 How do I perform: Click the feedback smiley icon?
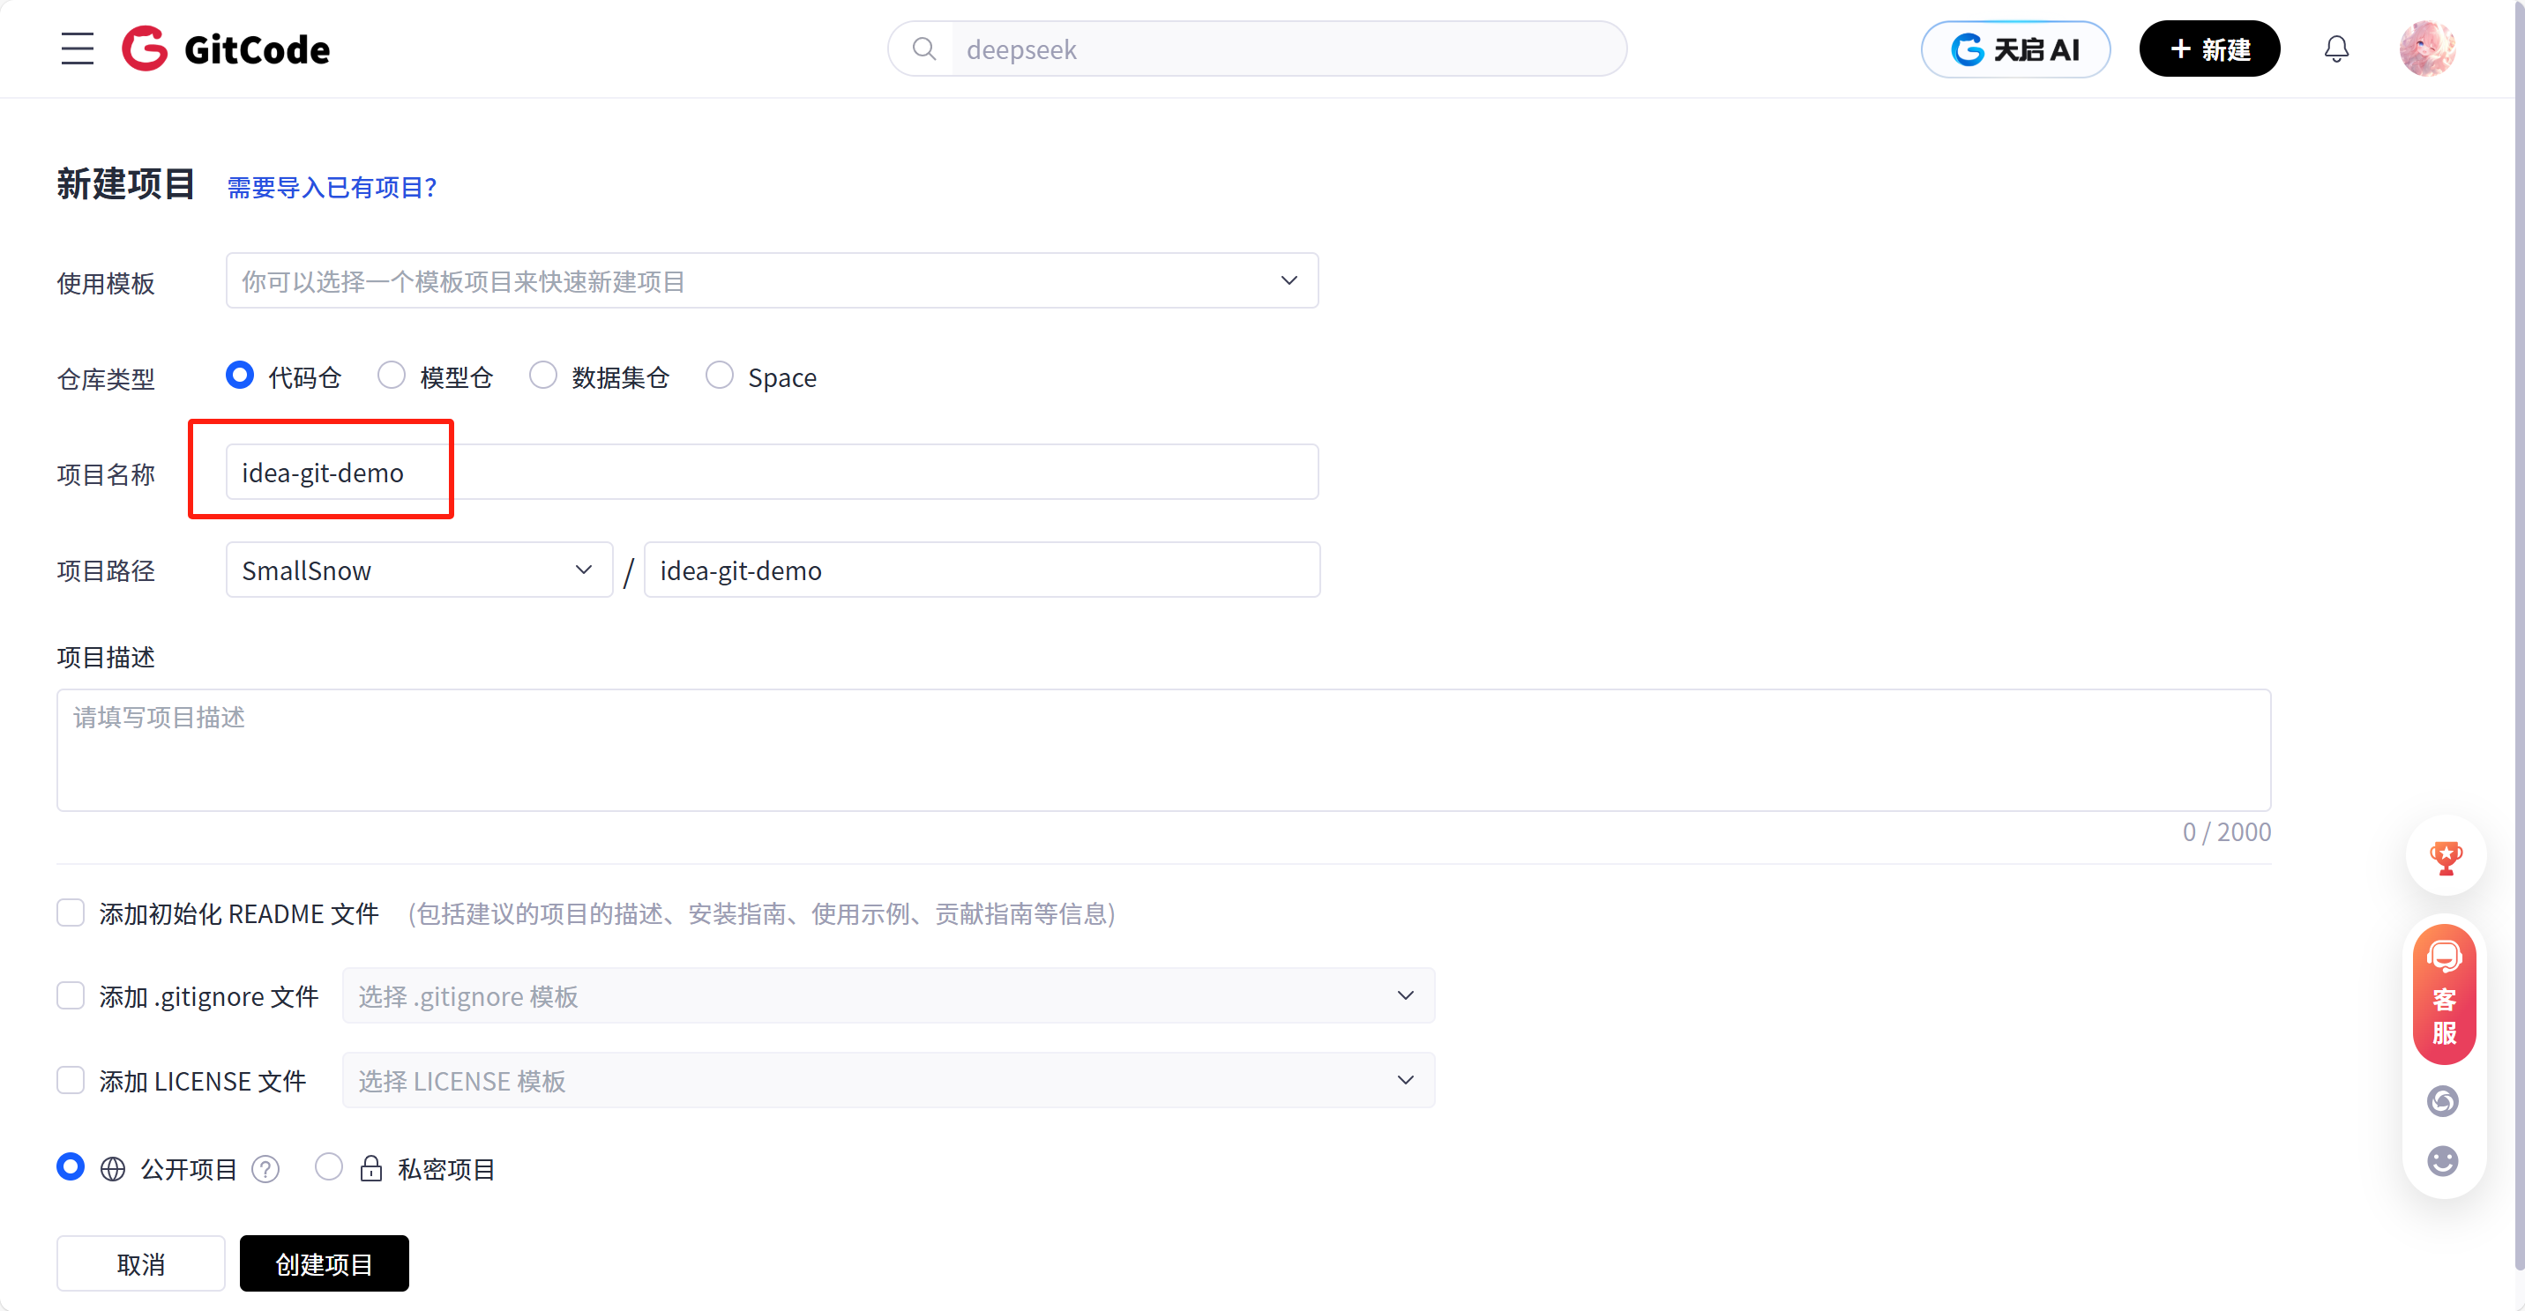[2442, 1161]
